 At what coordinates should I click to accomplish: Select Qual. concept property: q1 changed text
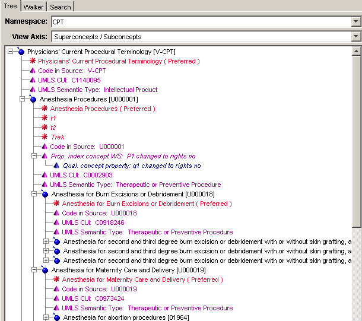pyautogui.click(x=132, y=166)
